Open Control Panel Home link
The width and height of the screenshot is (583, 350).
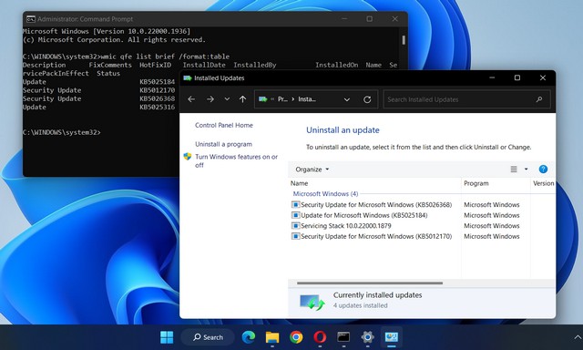[x=224, y=125]
